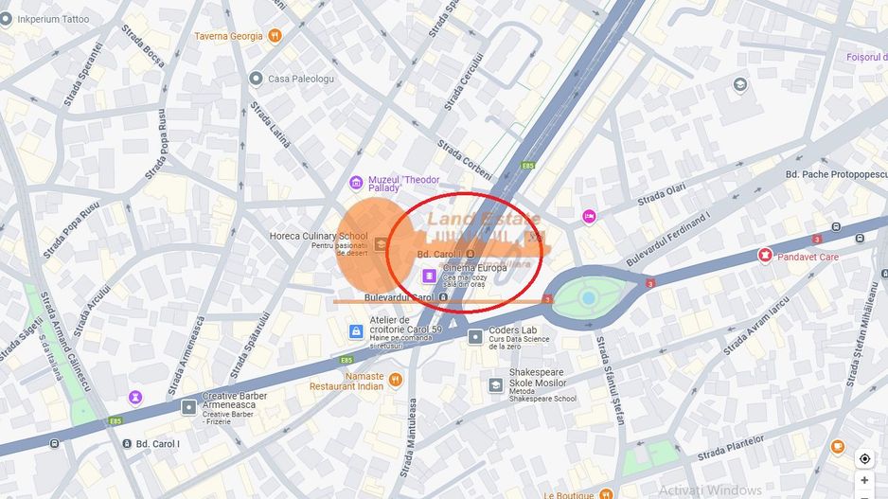This screenshot has height=499, width=888.
Task: Open Namaste Restaurant Indian food pin
Action: click(x=396, y=381)
